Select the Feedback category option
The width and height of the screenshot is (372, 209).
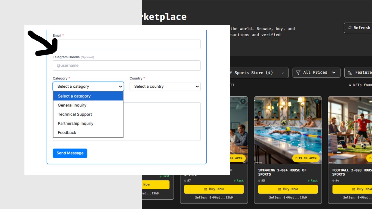67,133
